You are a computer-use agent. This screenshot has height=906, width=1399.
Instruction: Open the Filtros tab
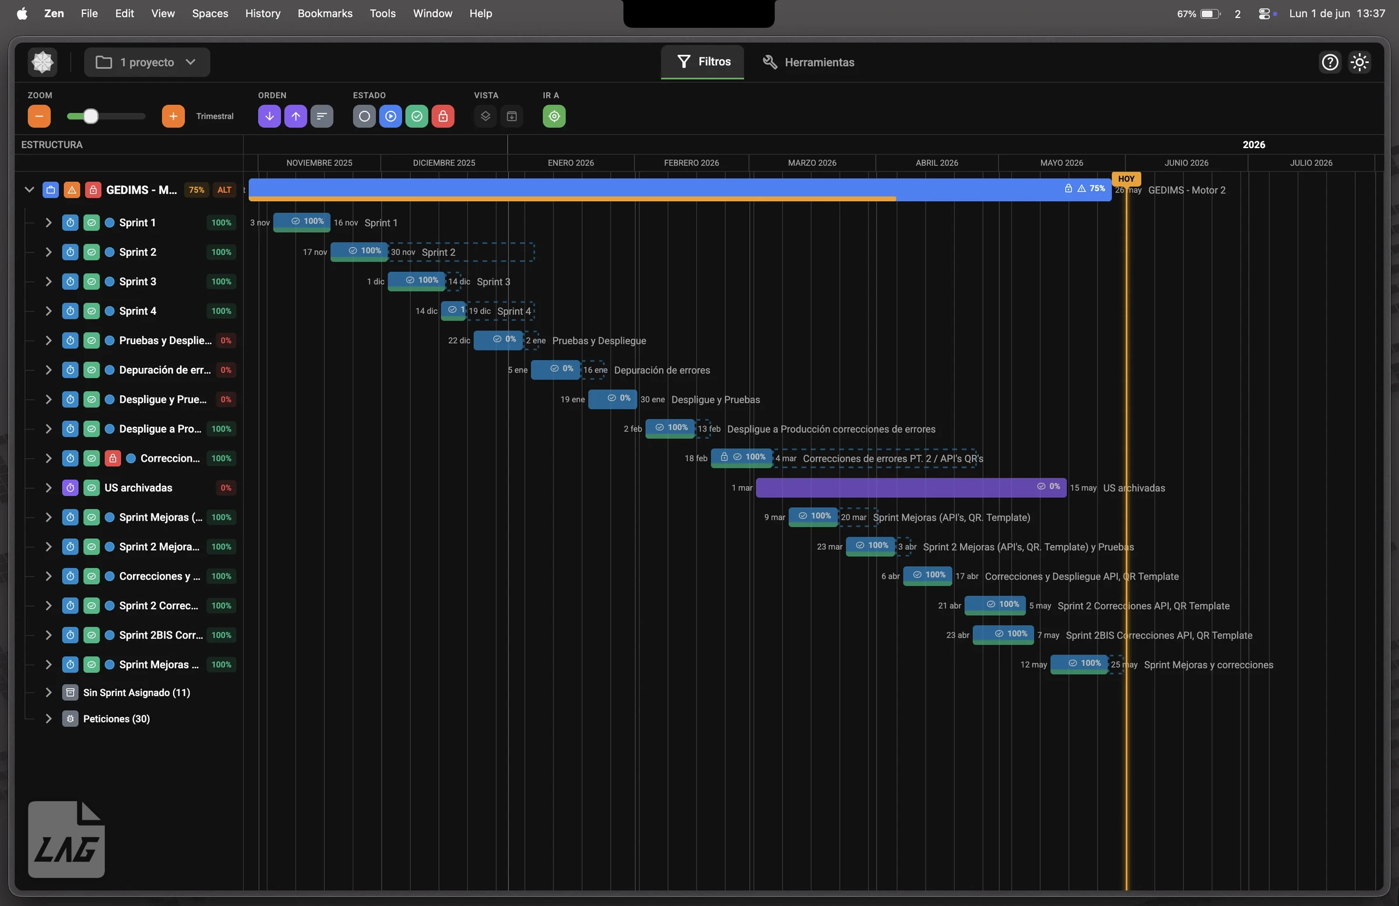pos(702,62)
